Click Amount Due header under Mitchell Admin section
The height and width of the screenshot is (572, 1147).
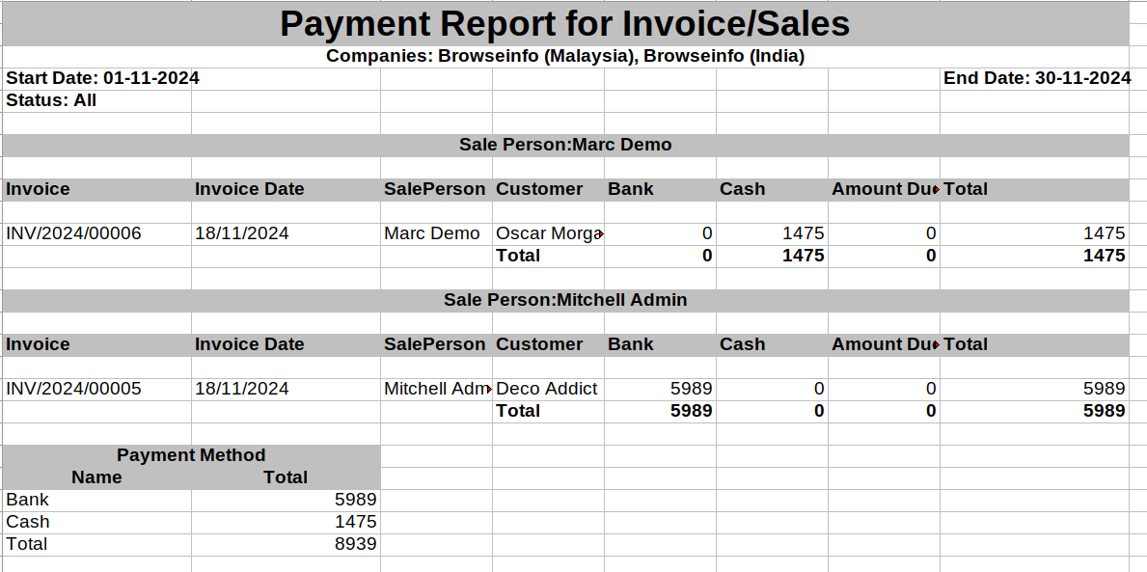(883, 344)
